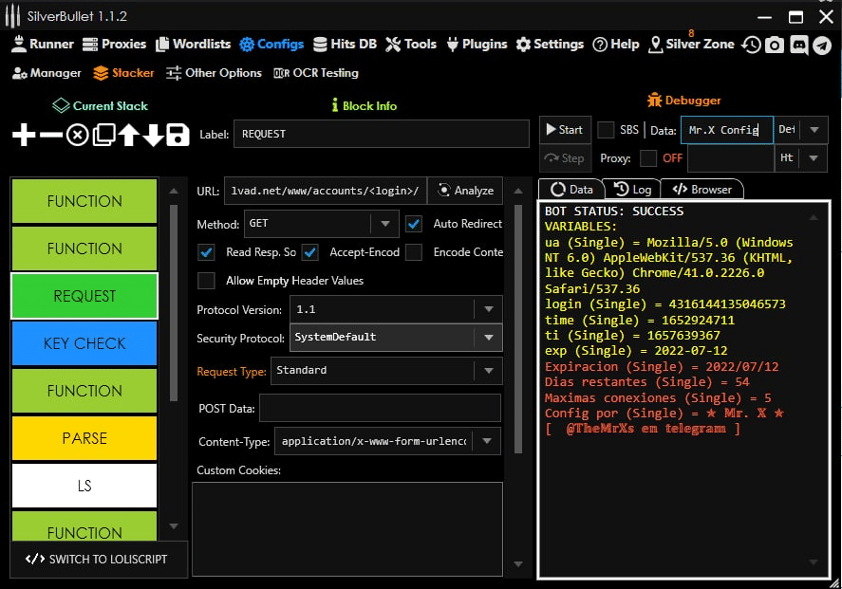
Task: Move the selected block down in the stack
Action: 153,136
